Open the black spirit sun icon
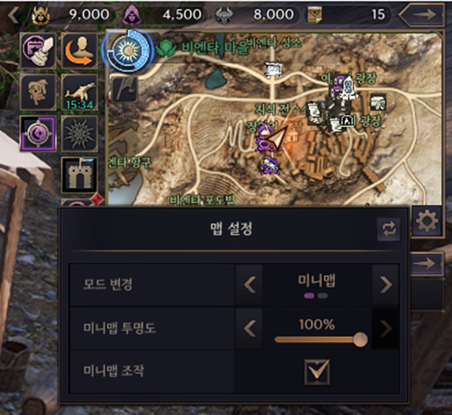The image size is (452, 415). 80,133
